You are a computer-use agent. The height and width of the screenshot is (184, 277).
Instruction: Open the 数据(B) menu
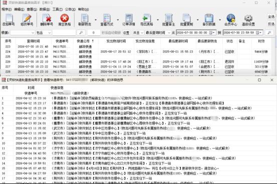(45, 9)
